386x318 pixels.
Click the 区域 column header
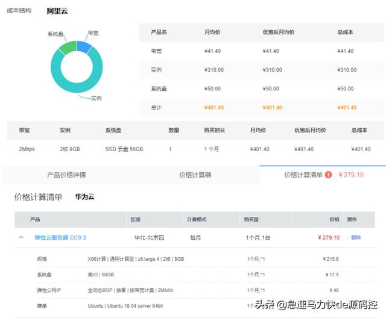tap(135, 219)
